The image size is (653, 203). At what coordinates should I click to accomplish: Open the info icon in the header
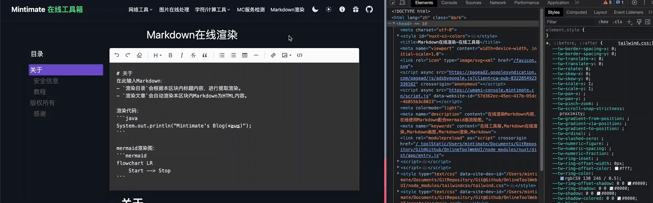tap(342, 9)
